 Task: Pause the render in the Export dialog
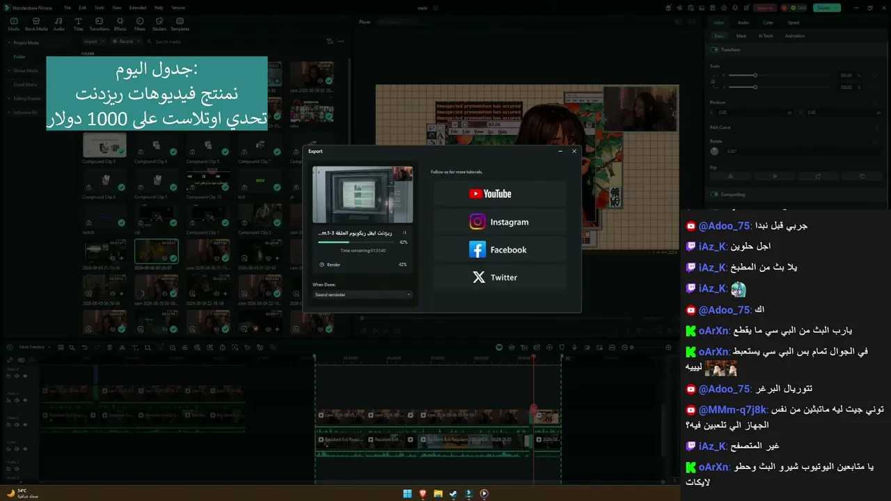(x=404, y=232)
